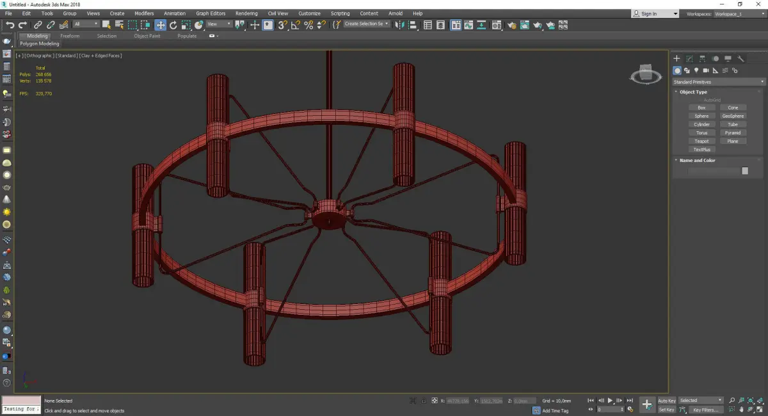Open the Rendering menu
This screenshot has height=416, width=768.
[x=246, y=13]
